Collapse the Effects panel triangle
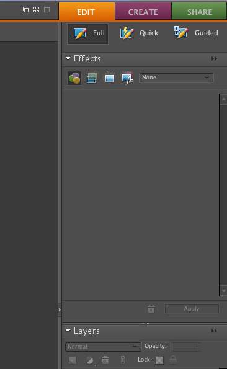 pyautogui.click(x=68, y=58)
